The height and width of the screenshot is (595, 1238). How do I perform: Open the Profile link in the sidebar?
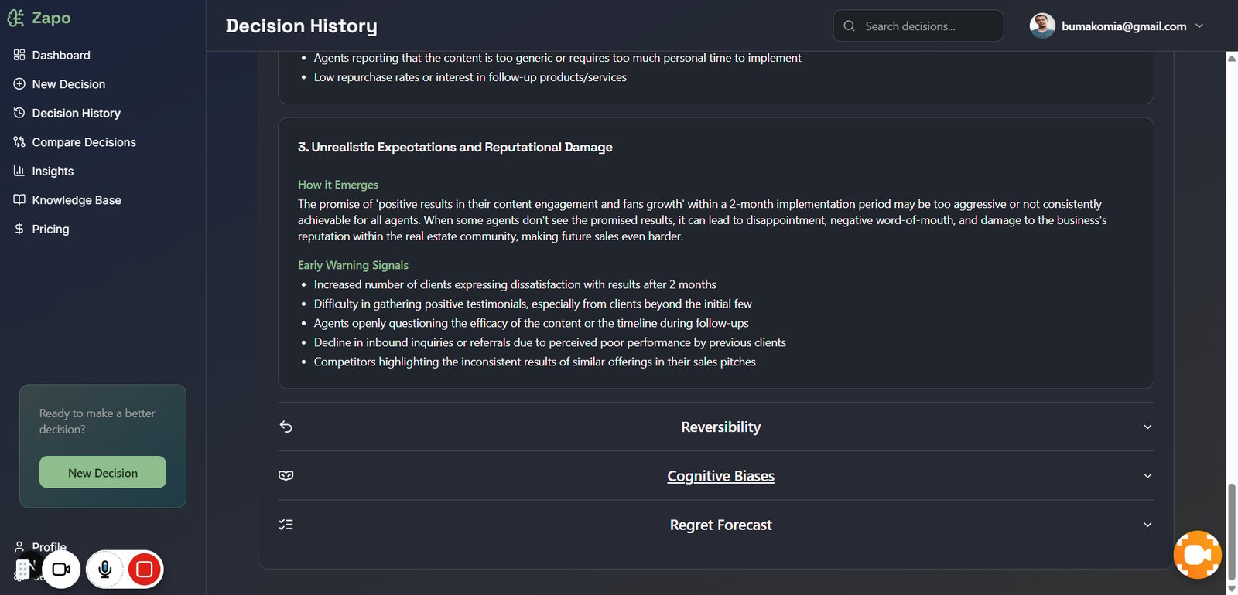click(49, 546)
